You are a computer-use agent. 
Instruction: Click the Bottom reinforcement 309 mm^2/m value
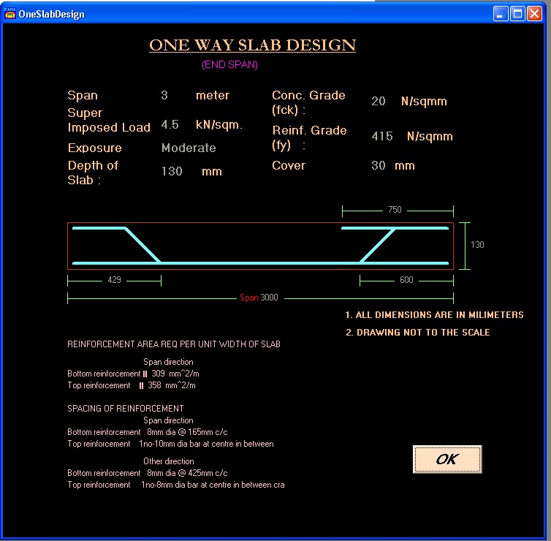(x=175, y=374)
